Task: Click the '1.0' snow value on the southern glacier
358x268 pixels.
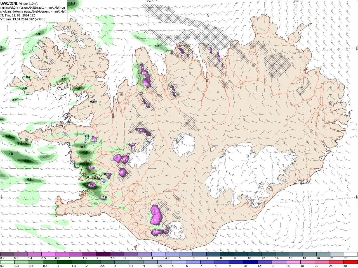Action: point(155,211)
